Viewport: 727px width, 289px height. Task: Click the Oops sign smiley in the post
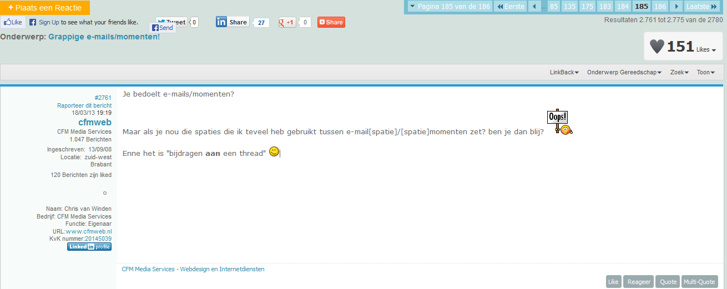[x=559, y=122]
